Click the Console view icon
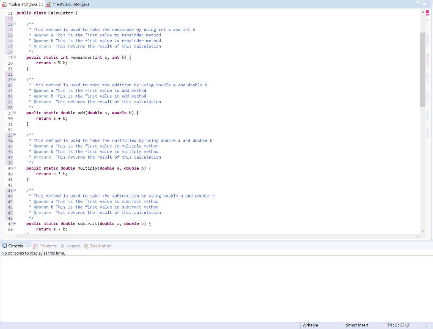The height and width of the screenshot is (329, 433). click(x=5, y=246)
